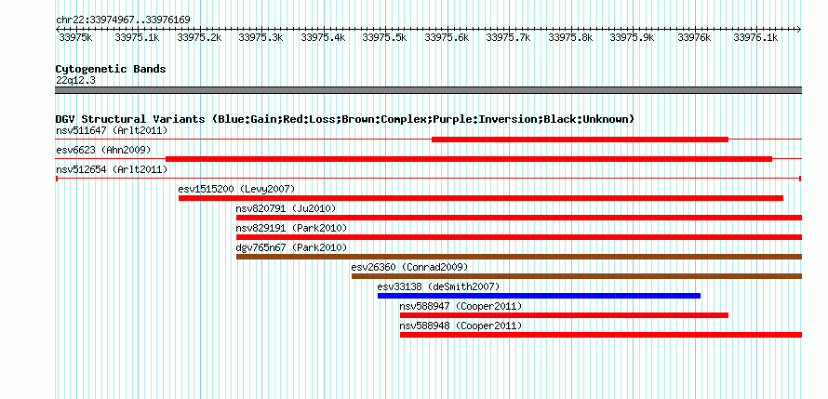Viewport: 828px width, 399px height.
Task: Click the 33976k ruler tick label
Action: [694, 38]
